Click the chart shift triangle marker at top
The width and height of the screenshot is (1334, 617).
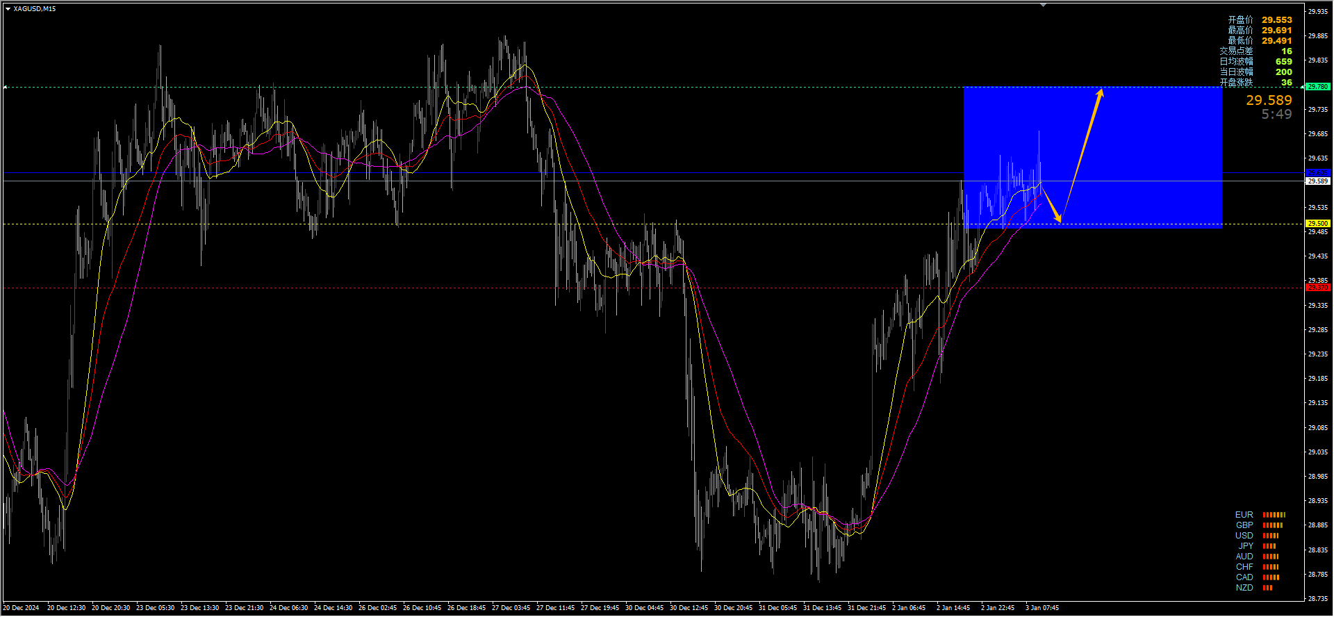[1043, 5]
